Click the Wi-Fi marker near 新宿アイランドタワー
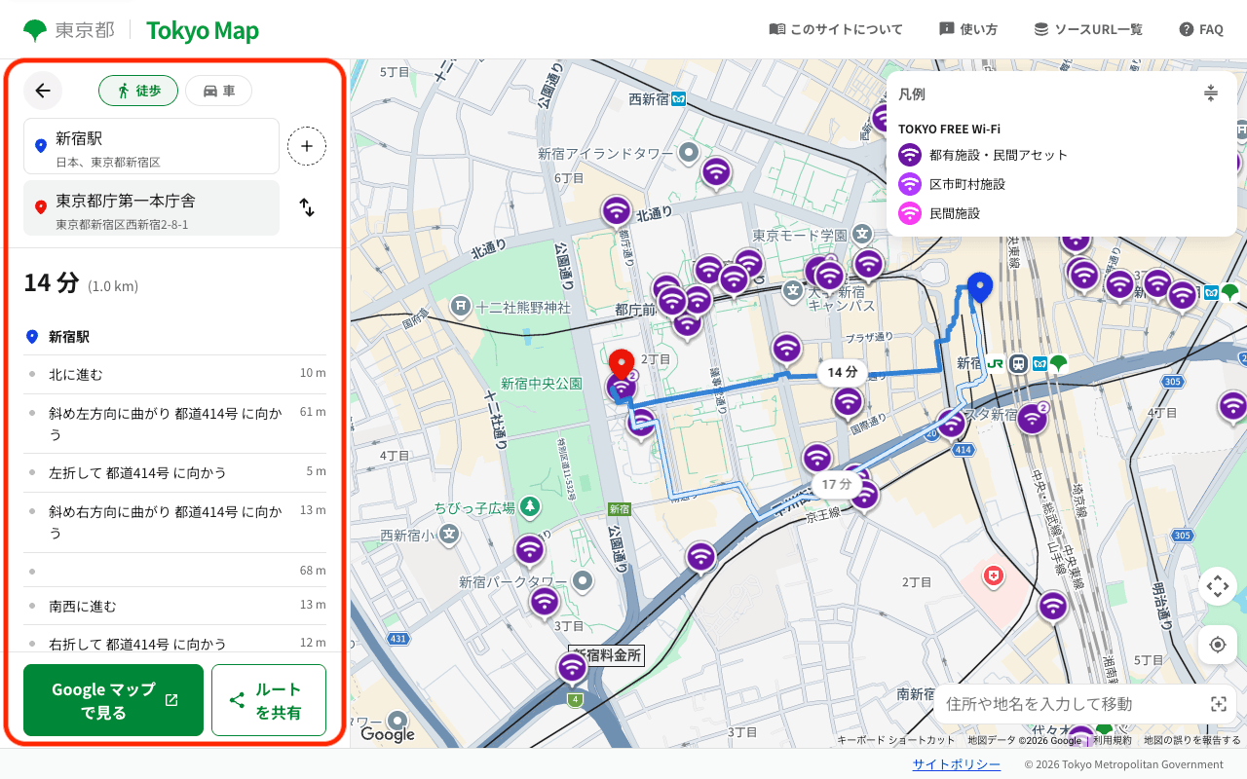Screen dimensions: 1247x779 tap(716, 173)
